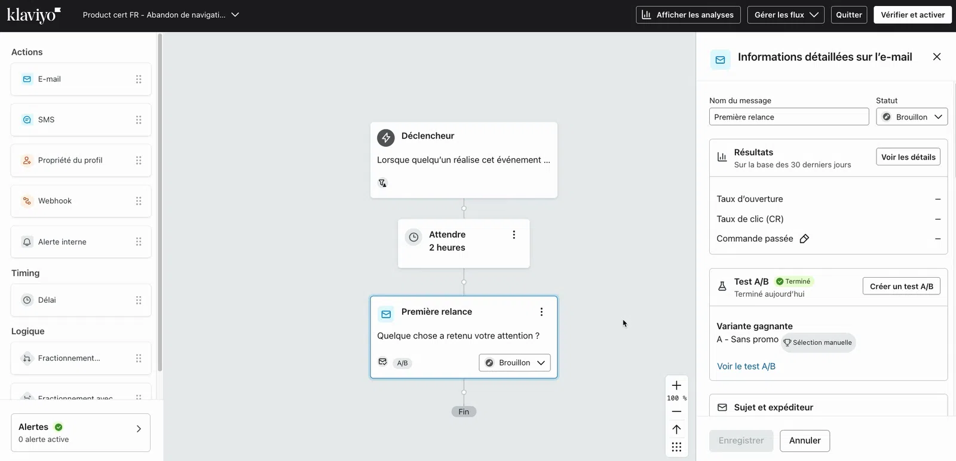Screen dimensions: 956x461
Task: Click the Webhook action icon
Action: 27,201
